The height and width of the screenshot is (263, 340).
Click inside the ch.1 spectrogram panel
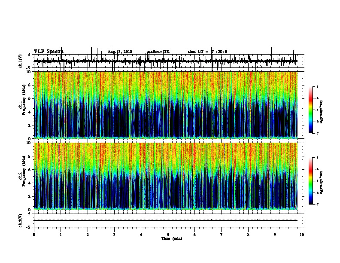[166, 105]
